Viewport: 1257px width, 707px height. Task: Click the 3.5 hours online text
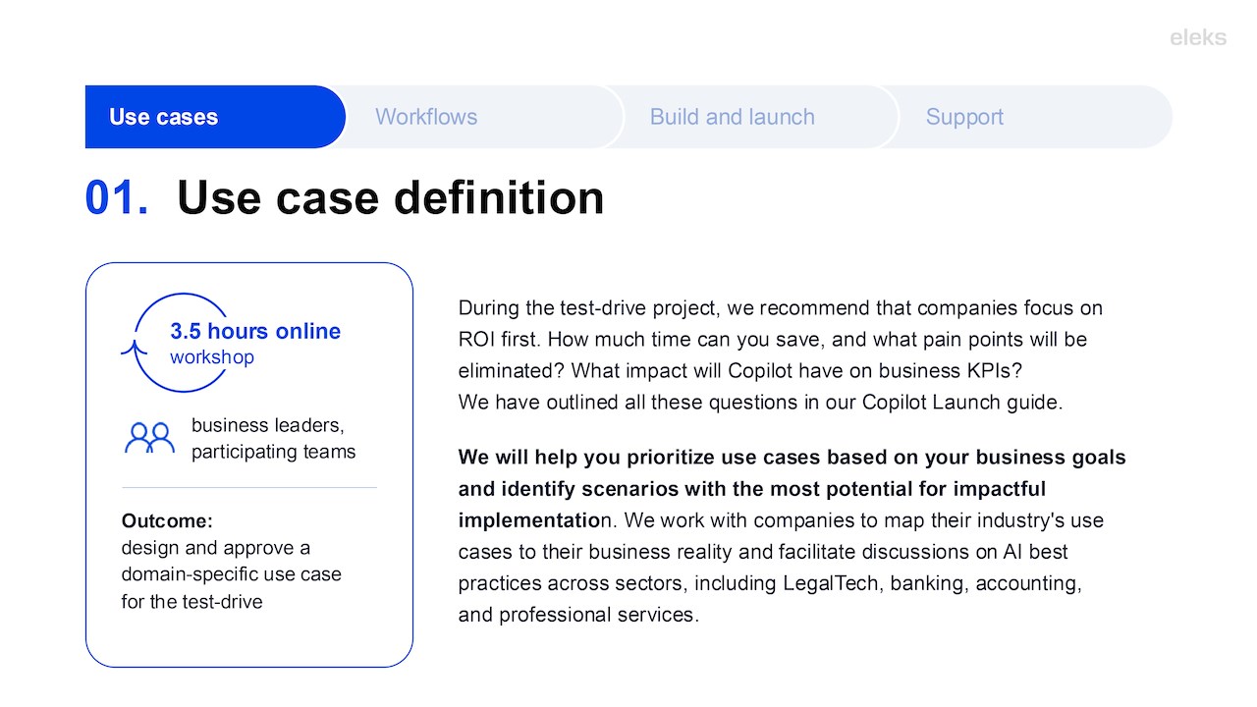coord(255,331)
